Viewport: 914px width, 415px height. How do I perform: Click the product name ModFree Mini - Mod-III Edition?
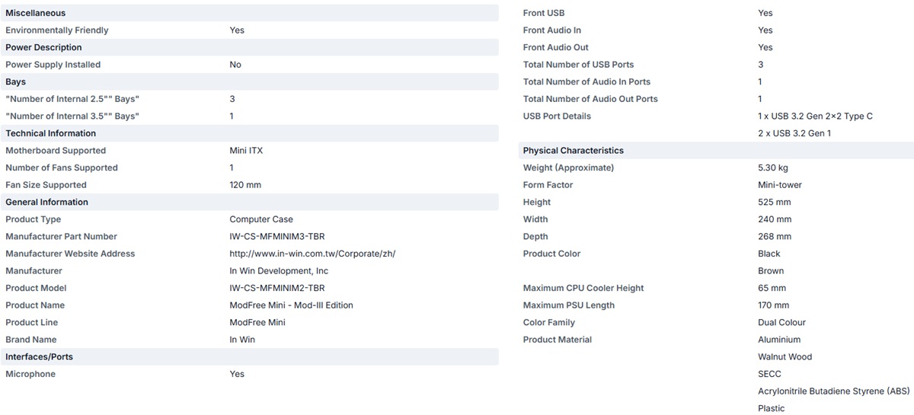(291, 305)
